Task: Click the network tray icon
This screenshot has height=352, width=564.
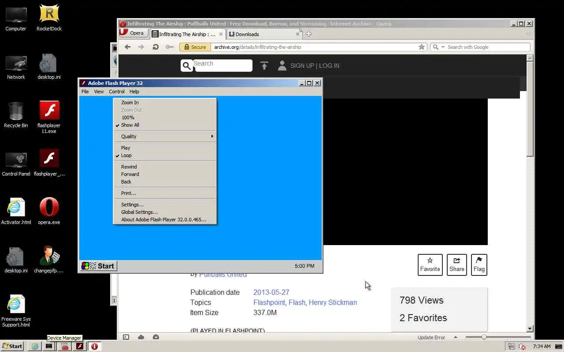Action: coord(512,346)
